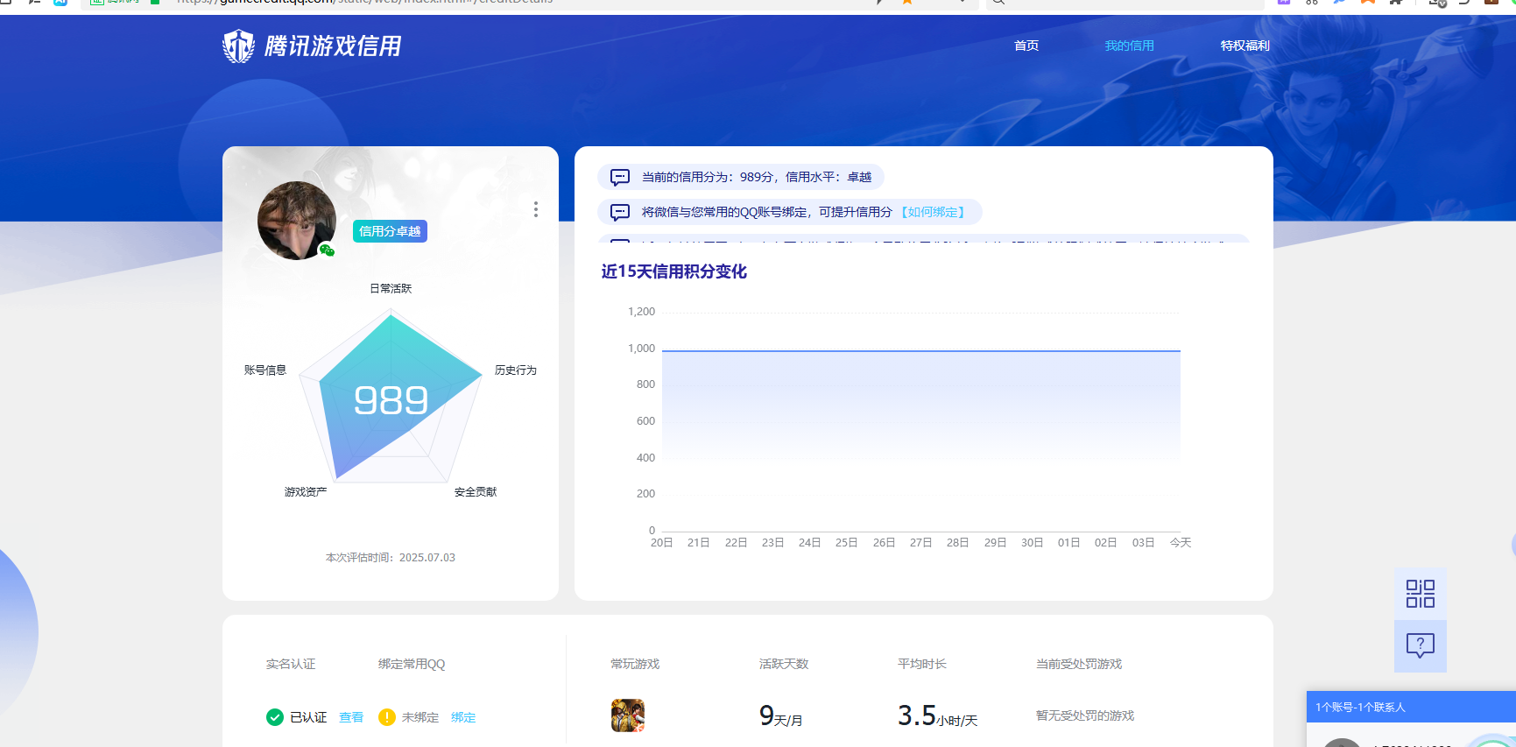Click the 历史行为 radar axis label
Viewport: 1516px width, 747px height.
point(516,370)
